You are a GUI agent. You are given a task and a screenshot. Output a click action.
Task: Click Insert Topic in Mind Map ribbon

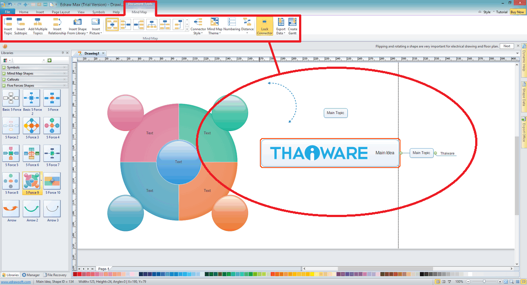(8, 26)
